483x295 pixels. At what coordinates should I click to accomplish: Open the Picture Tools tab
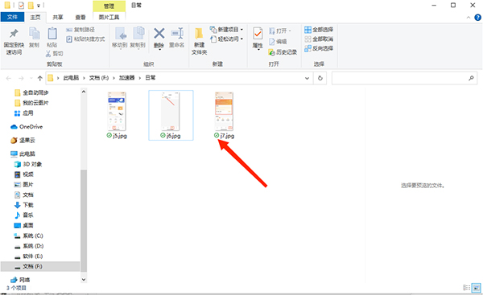tap(109, 17)
